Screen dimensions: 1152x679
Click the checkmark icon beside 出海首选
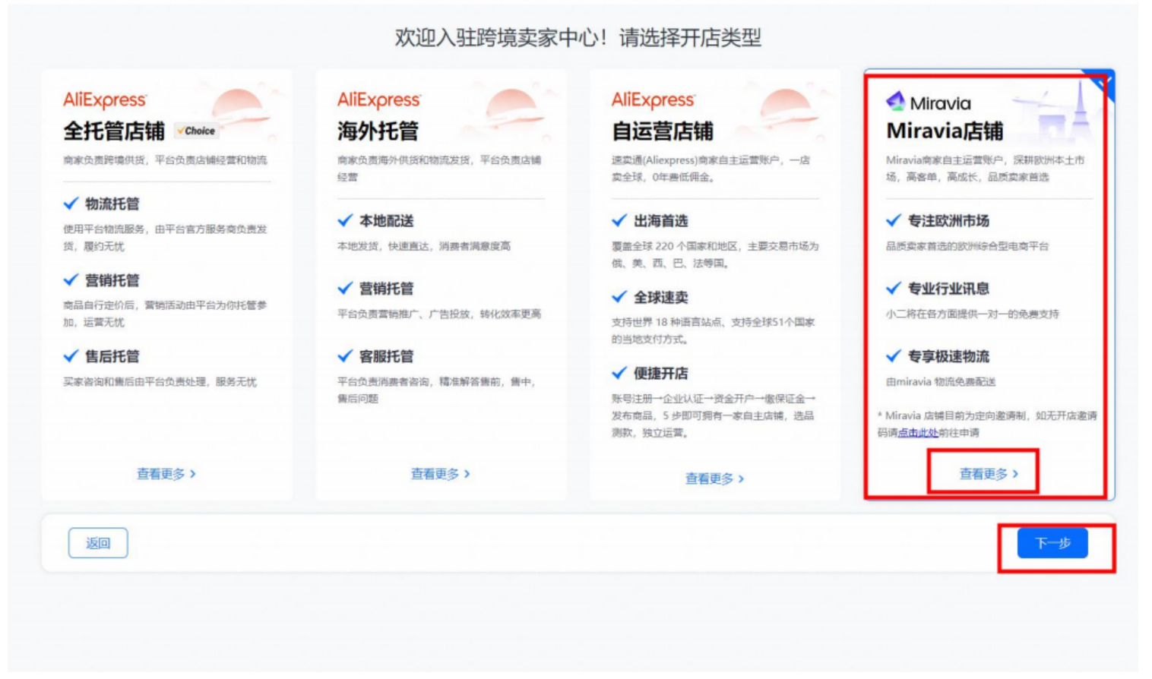click(x=619, y=220)
